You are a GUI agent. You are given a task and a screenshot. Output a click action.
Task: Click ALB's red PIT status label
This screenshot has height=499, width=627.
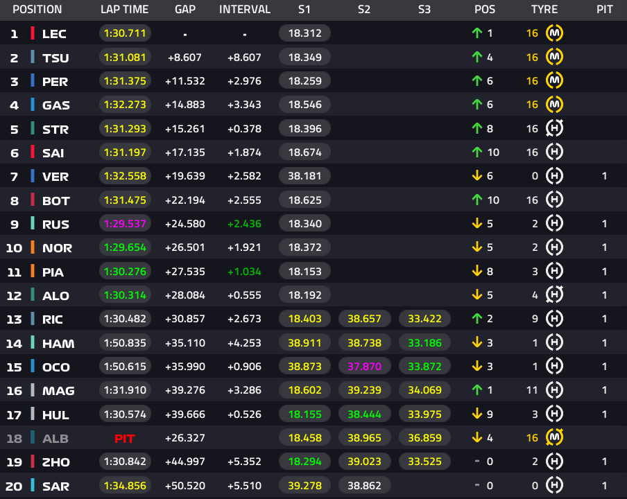click(125, 438)
